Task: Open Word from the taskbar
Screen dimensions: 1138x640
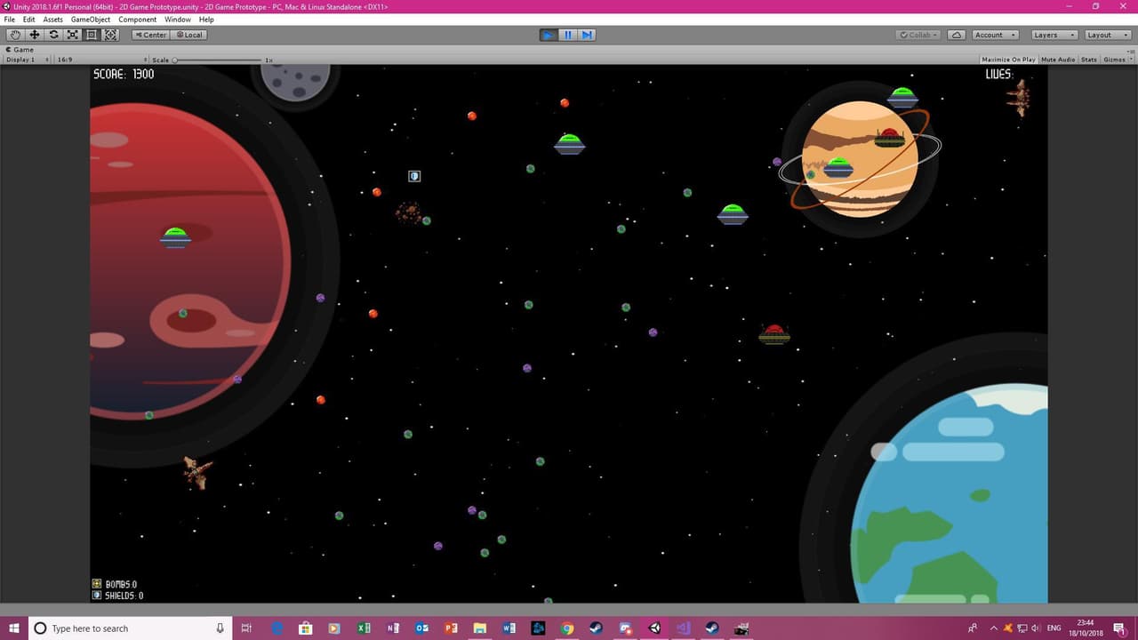Action: click(509, 628)
